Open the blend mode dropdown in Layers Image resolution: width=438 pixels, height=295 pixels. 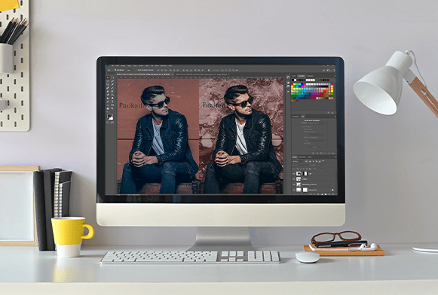tap(301, 165)
